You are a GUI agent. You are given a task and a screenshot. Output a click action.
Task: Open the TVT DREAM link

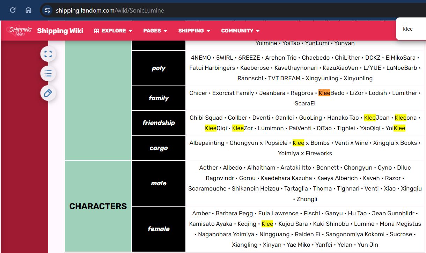tap(284, 78)
